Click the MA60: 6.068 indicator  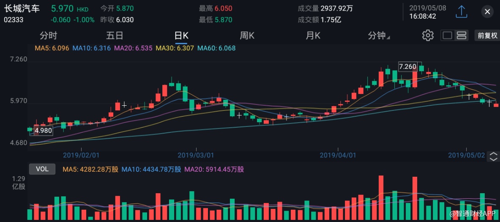coord(216,49)
